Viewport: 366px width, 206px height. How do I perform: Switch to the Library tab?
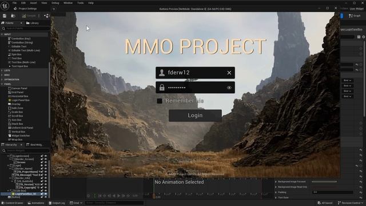click(x=33, y=23)
